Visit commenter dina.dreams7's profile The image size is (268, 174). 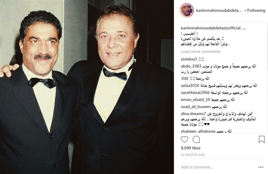(x=193, y=114)
